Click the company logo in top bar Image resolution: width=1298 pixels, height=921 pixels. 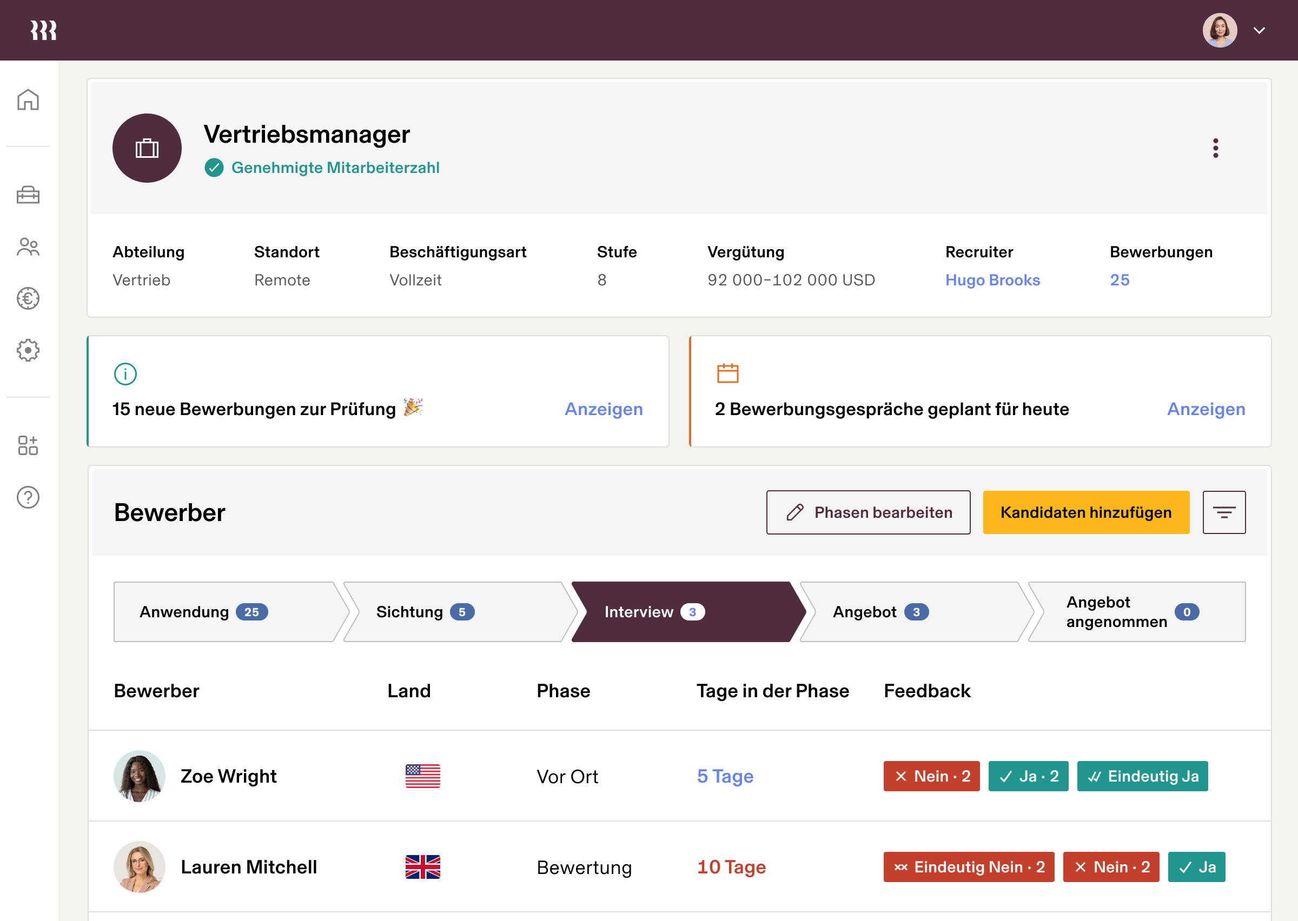coord(44,30)
